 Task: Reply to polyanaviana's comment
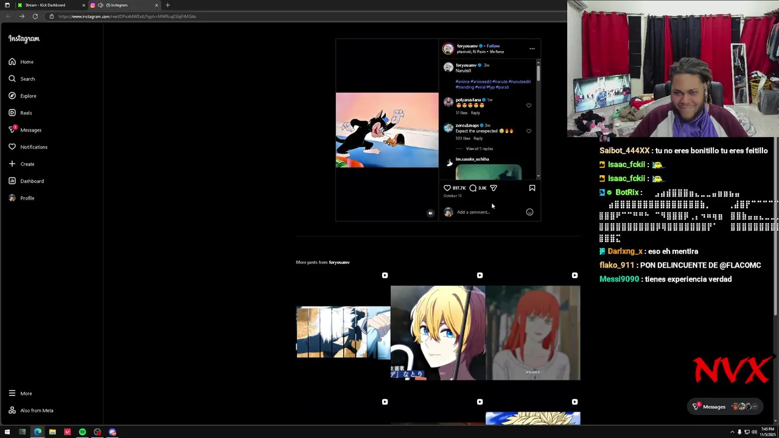(x=475, y=113)
